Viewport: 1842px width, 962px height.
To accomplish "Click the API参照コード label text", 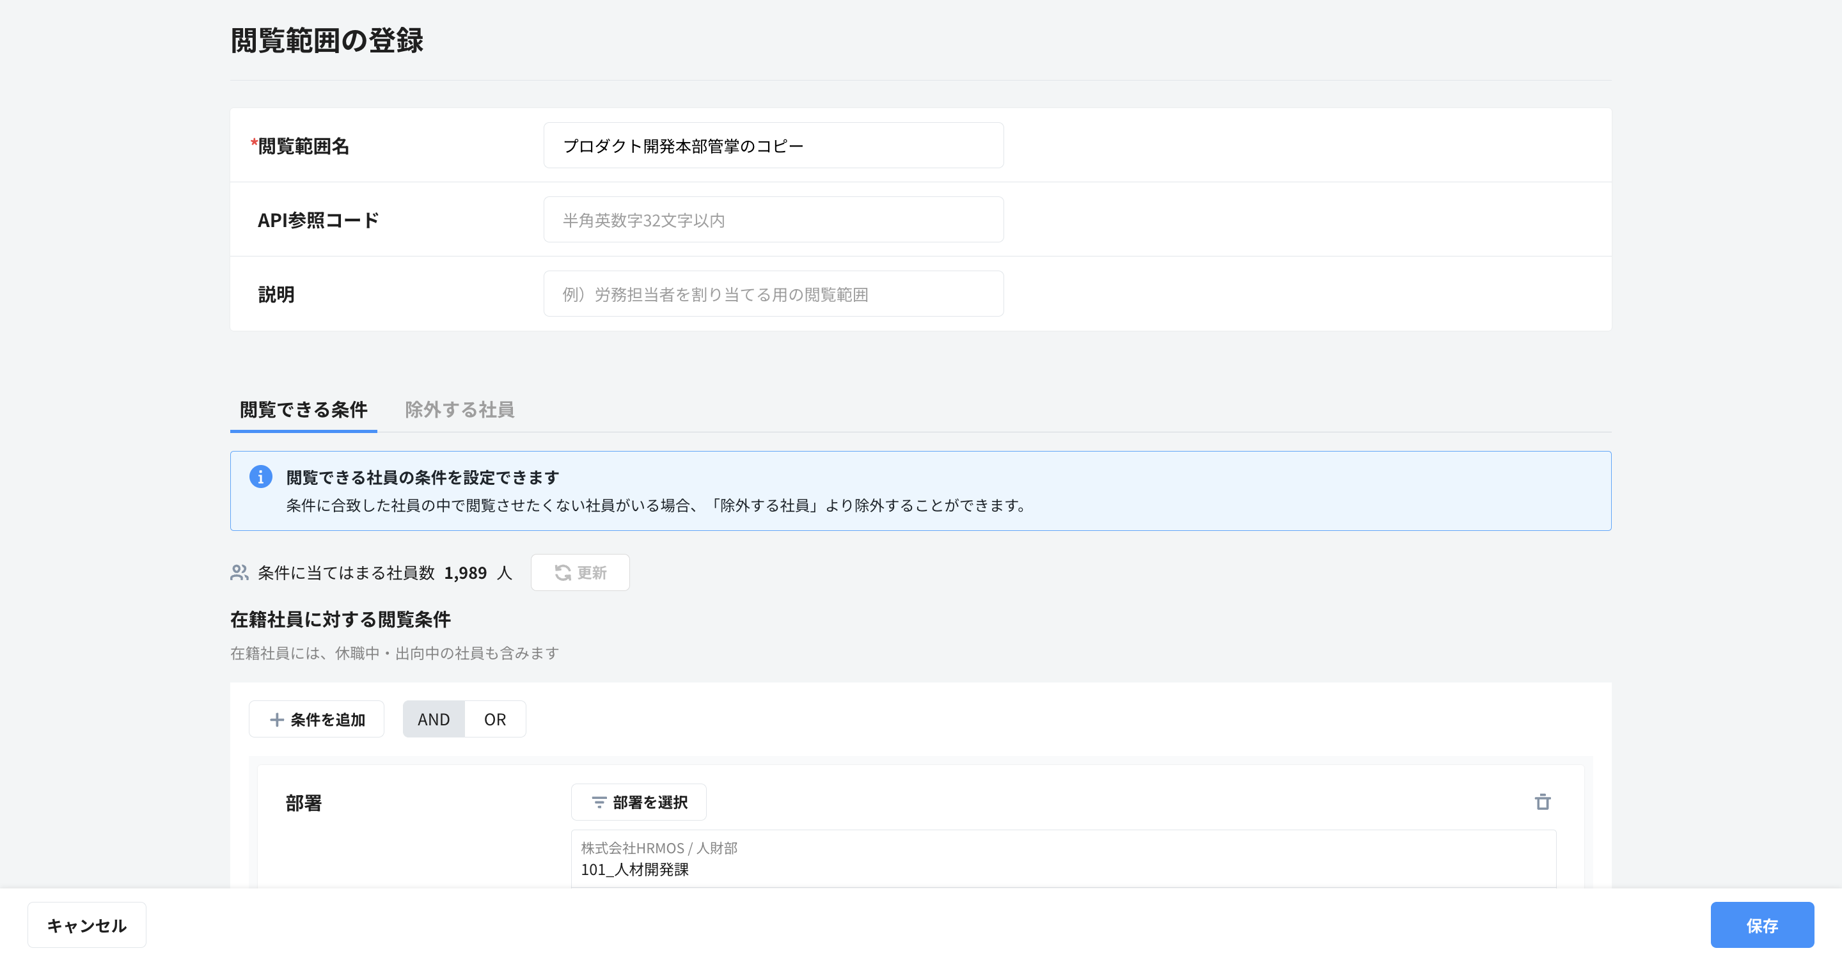I will point(319,220).
